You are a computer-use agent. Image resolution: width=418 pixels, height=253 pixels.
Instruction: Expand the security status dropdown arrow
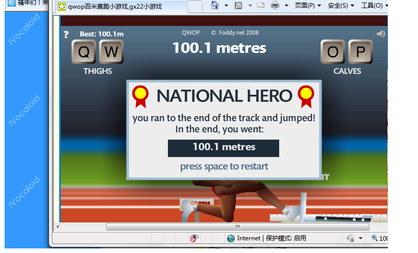[360, 238]
